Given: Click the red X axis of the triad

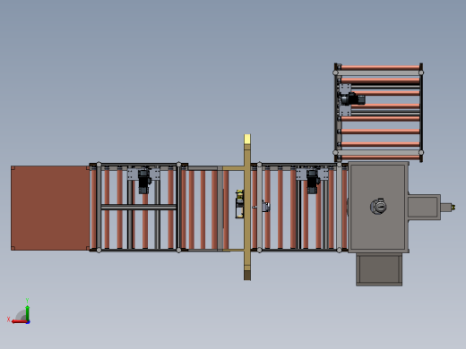Looking at the screenshot, I should click(x=20, y=321).
